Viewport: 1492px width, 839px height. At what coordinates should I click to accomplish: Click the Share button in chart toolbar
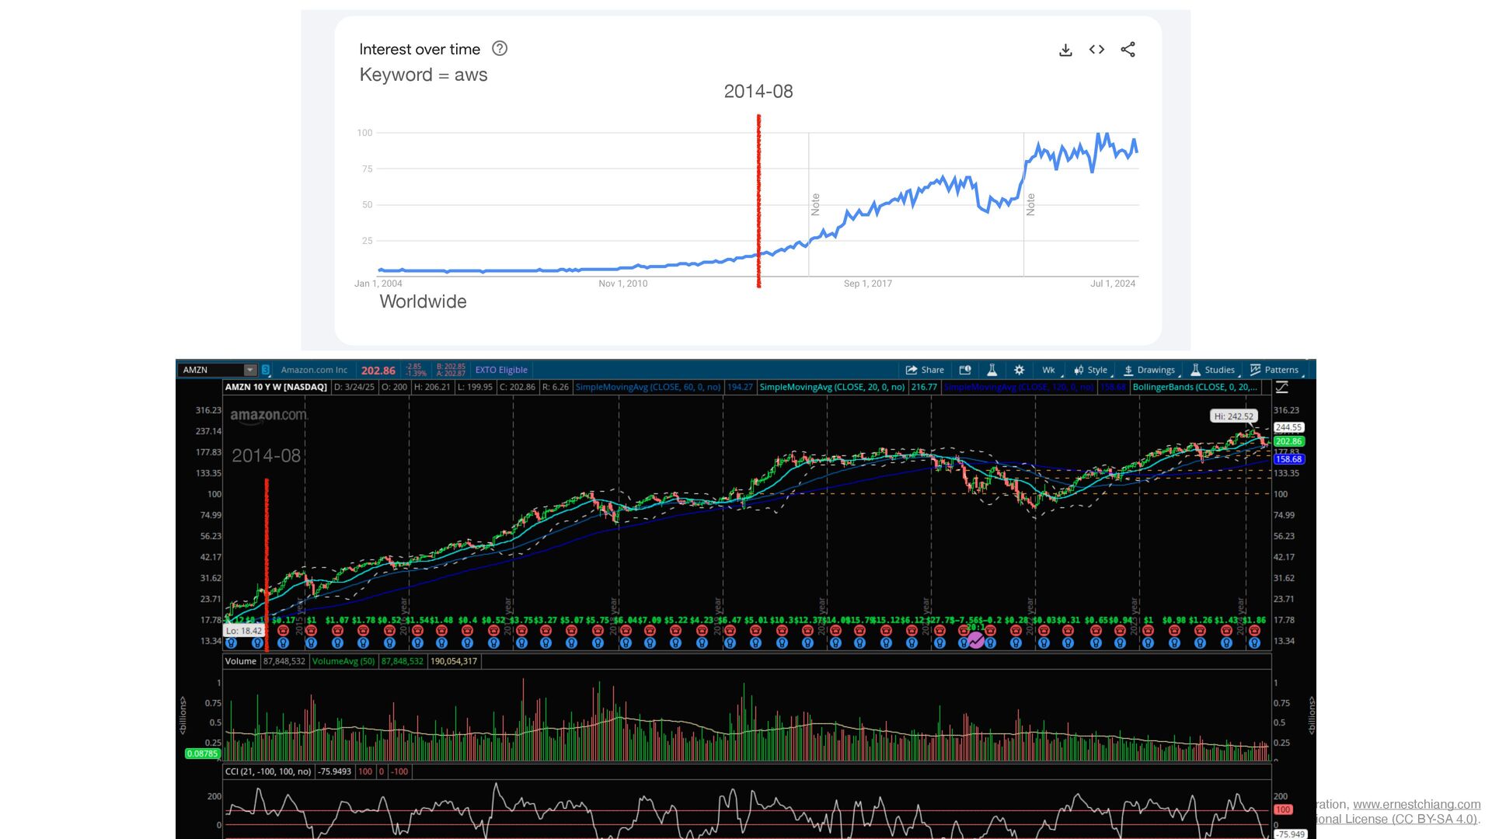925,370
